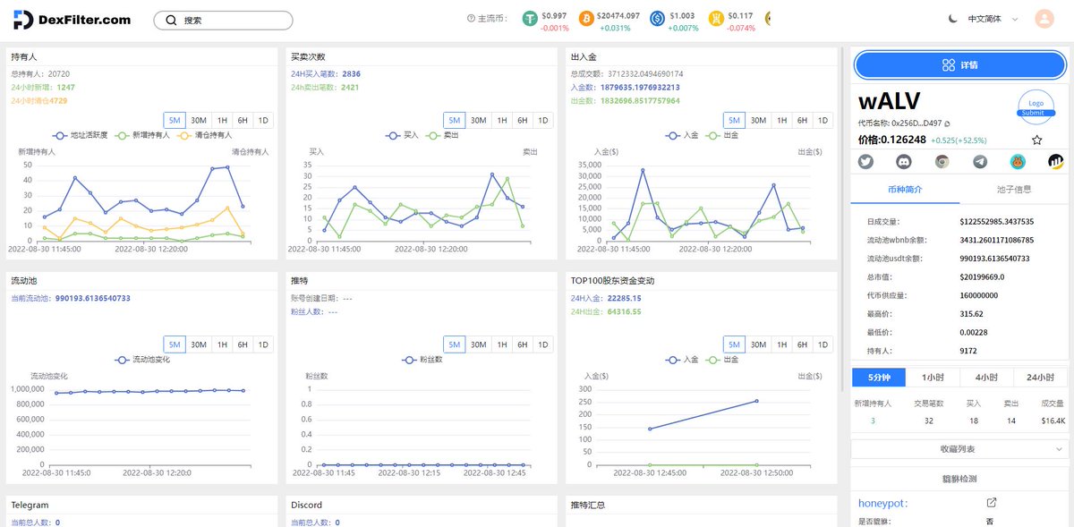The image size is (1074, 527).
Task: Select 1H interval in TOP100股东资金变动 panel
Action: 781,344
